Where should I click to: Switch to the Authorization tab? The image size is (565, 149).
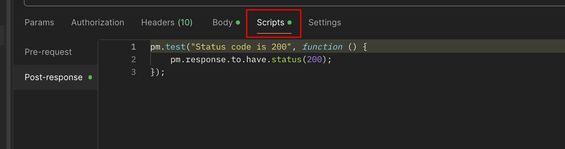[x=98, y=22]
